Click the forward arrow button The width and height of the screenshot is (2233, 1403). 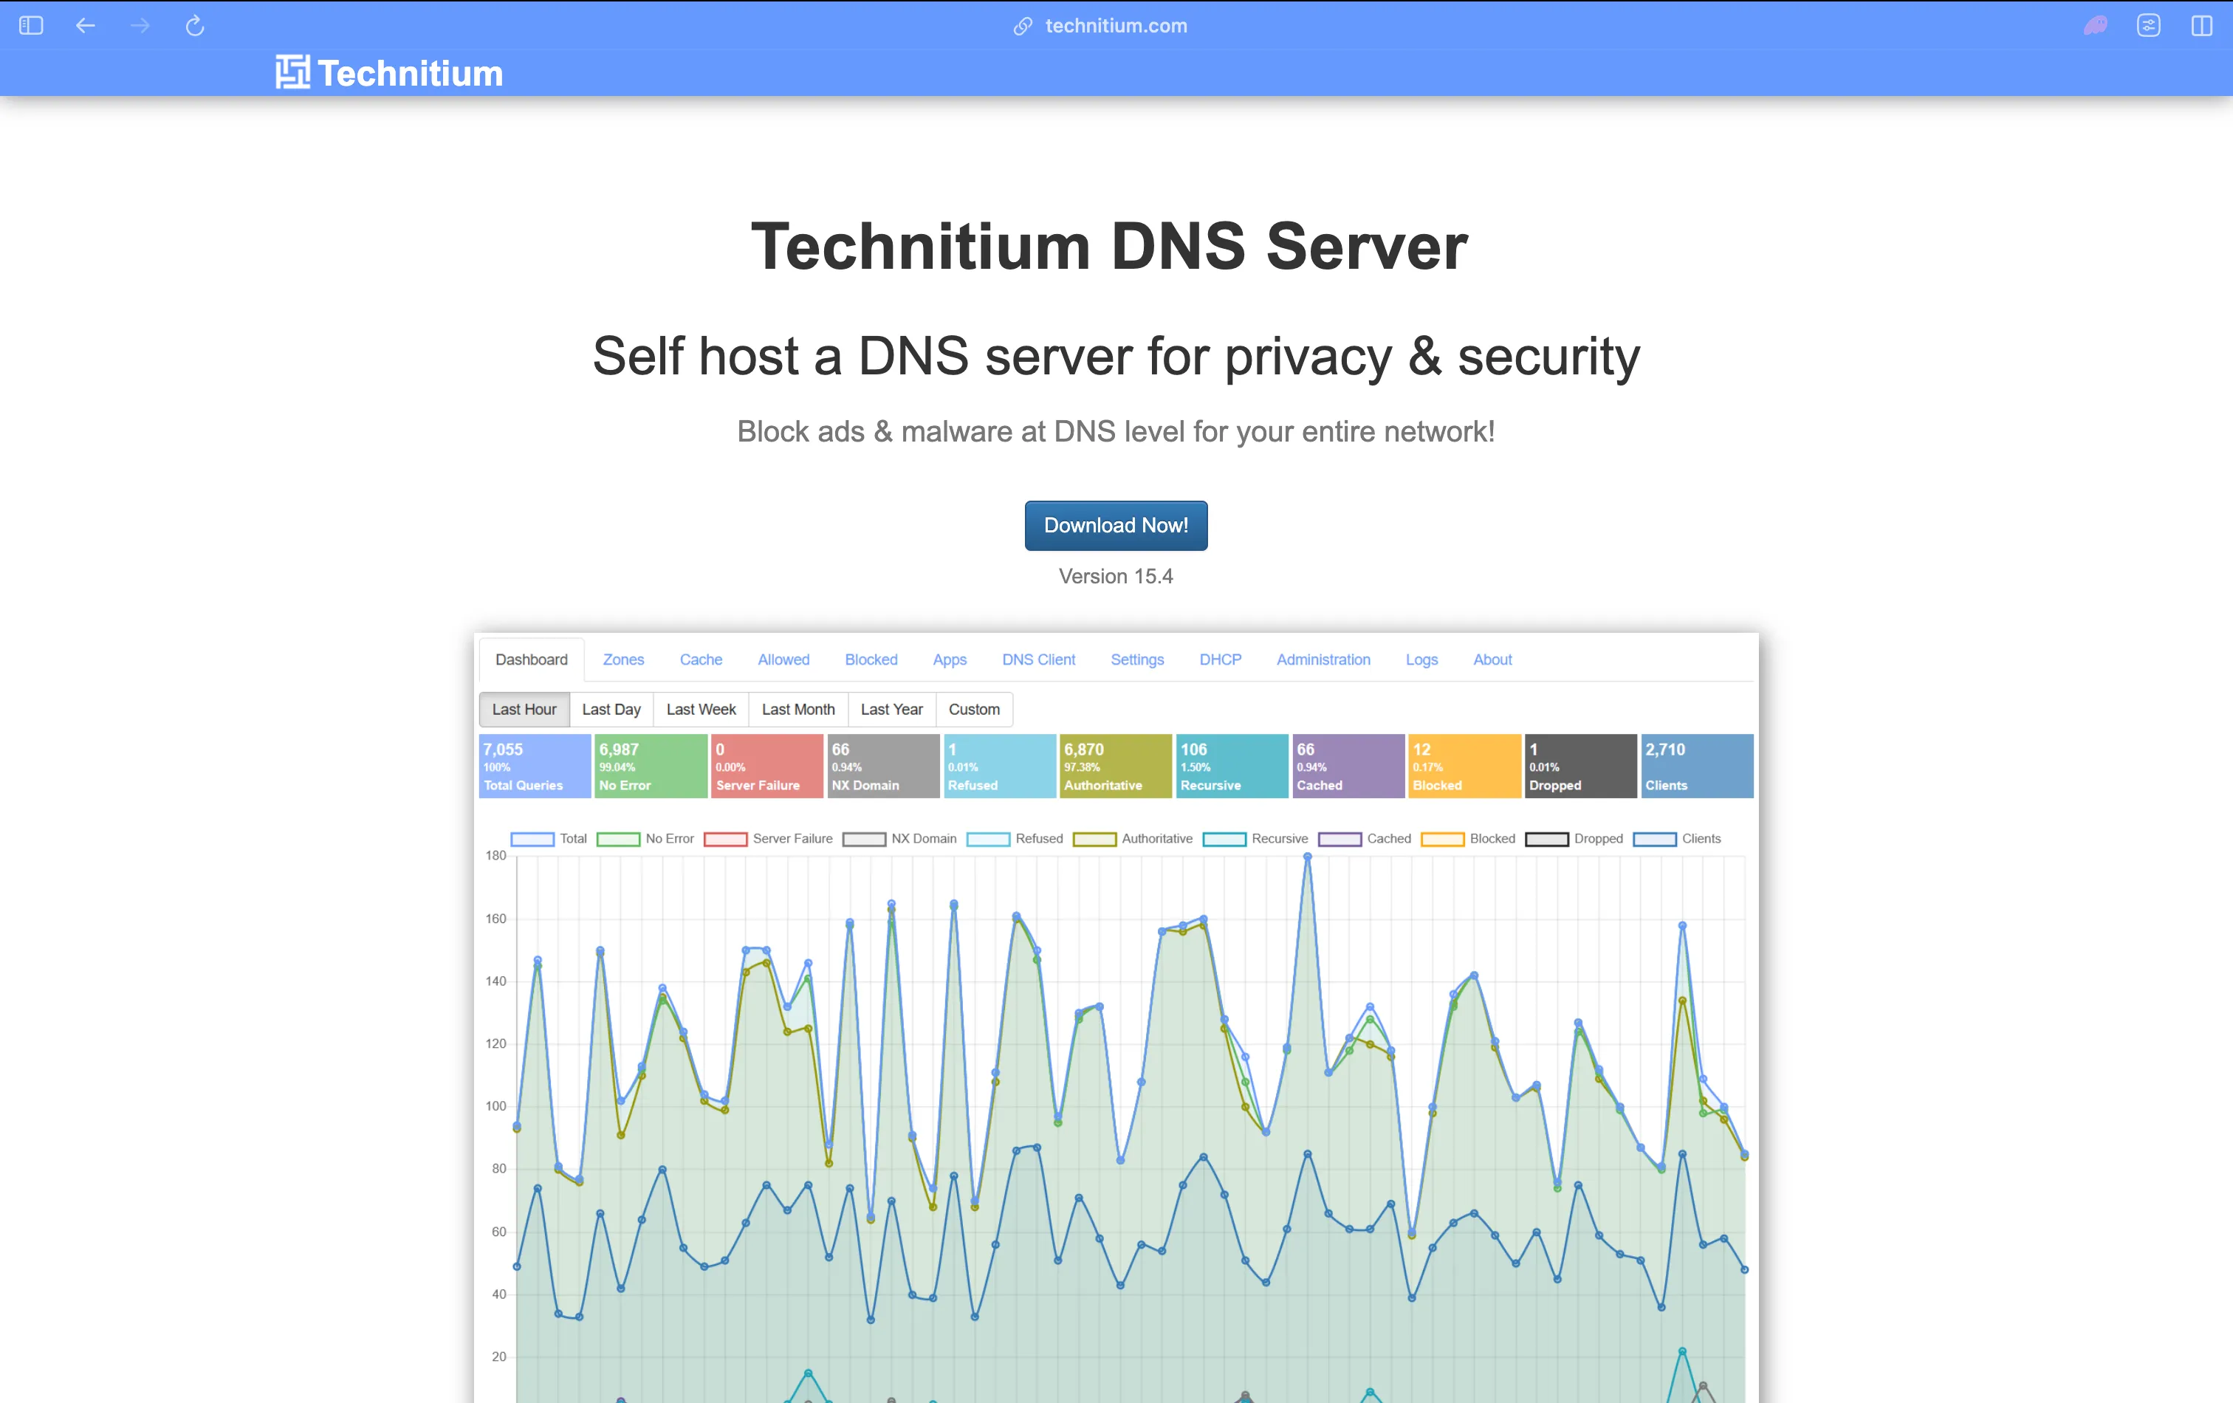click(x=140, y=26)
